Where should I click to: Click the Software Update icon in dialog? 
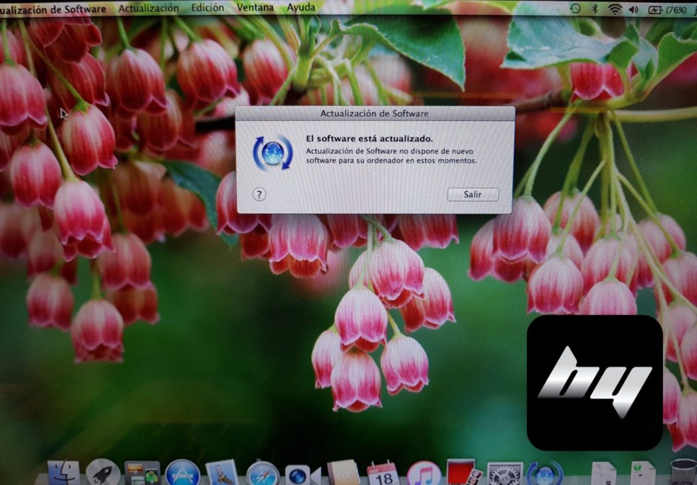(x=272, y=152)
